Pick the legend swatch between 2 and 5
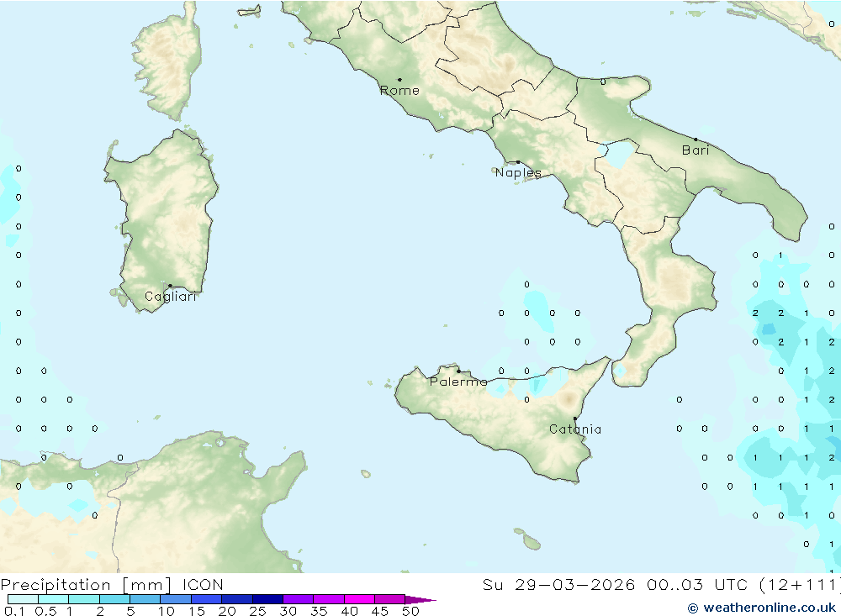Screen dimensions: 841x616 (114, 599)
